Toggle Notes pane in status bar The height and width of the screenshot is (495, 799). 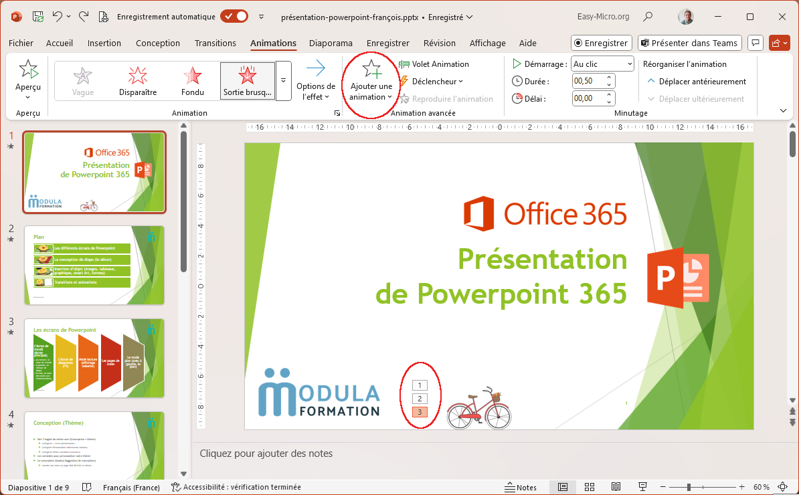[x=520, y=487]
